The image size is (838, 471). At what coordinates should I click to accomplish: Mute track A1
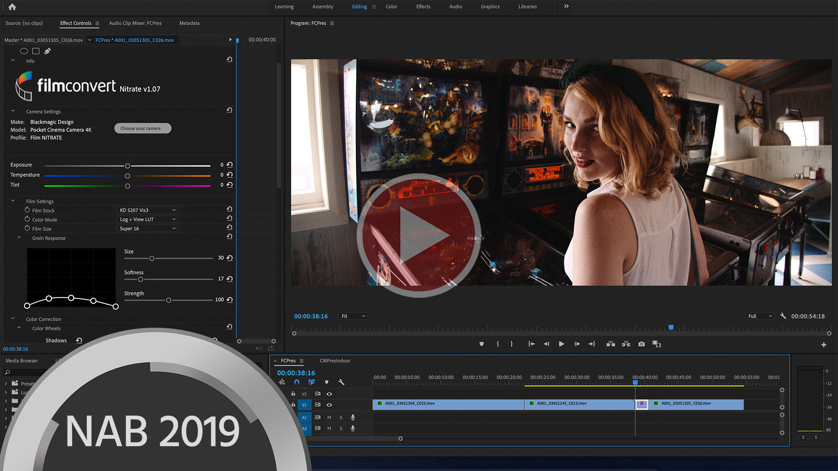point(329,418)
